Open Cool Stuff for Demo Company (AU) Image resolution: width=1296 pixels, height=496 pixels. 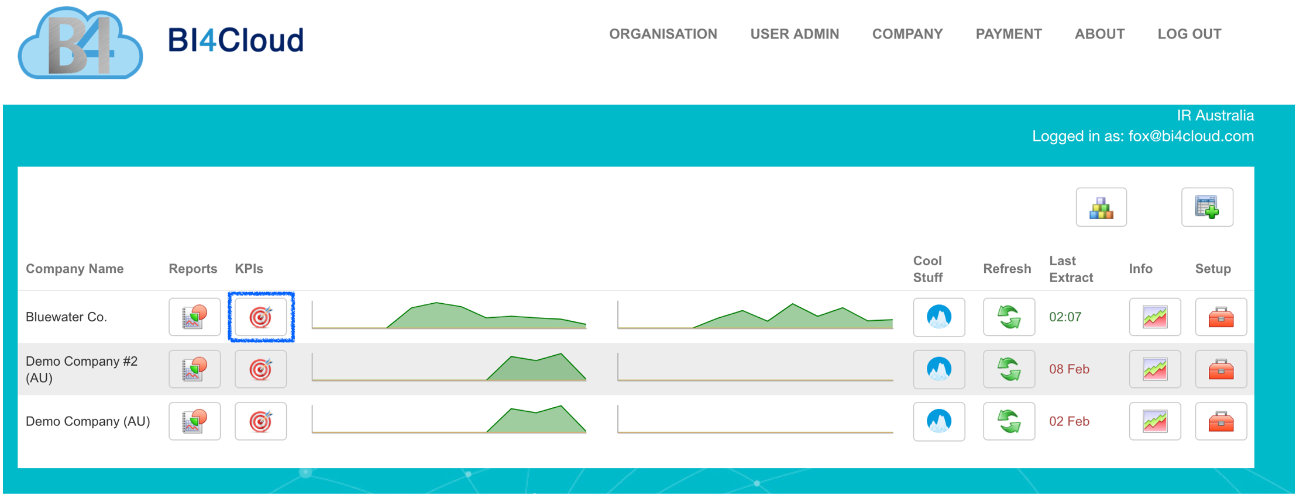pos(939,421)
